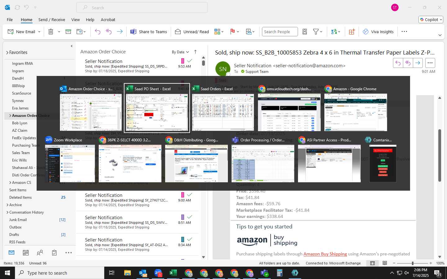Open navigation more-options dots
Screen dimensions: 447x279
[x=69, y=253]
